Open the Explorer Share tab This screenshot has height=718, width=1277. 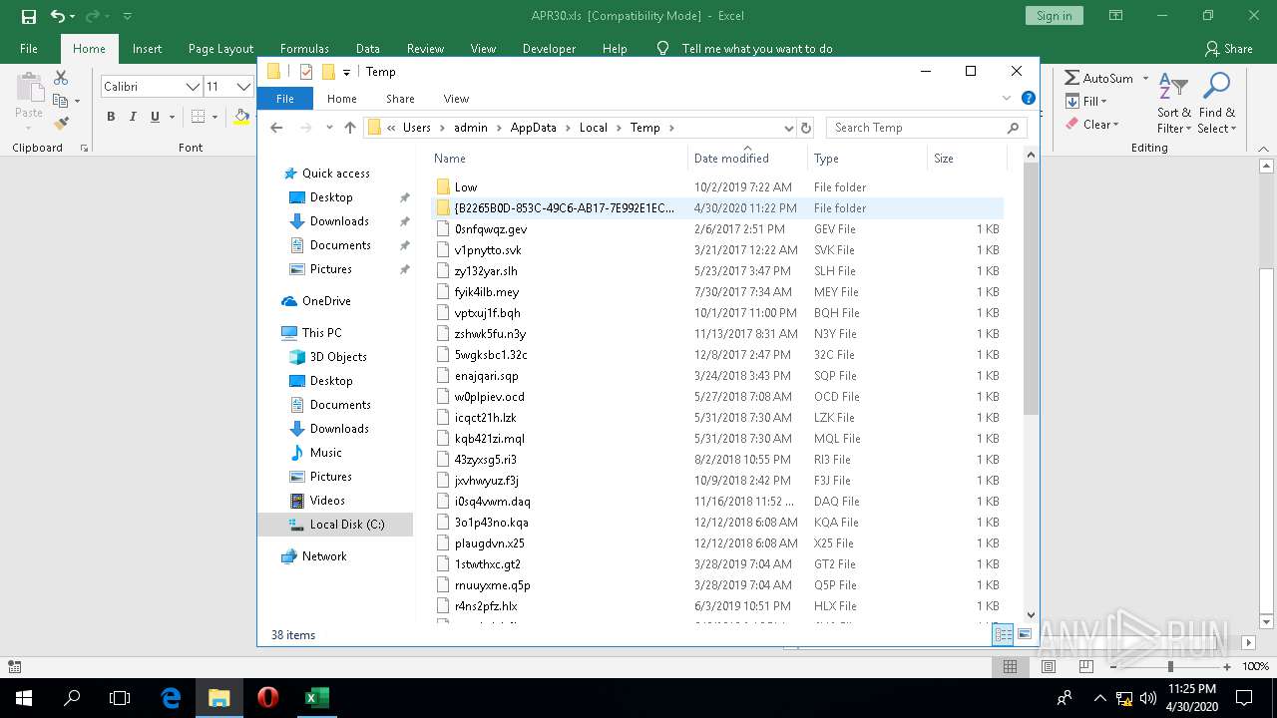[x=400, y=99]
